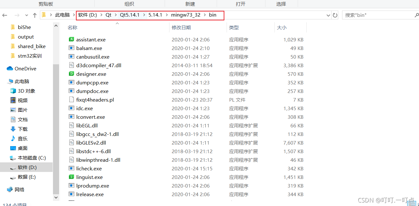Select libstdc++-6.dll file
The image size is (419, 206).
(94, 151)
